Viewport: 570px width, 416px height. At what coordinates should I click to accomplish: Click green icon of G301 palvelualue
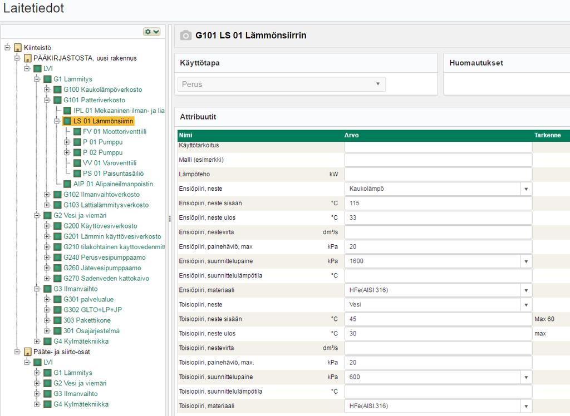tap(57, 299)
